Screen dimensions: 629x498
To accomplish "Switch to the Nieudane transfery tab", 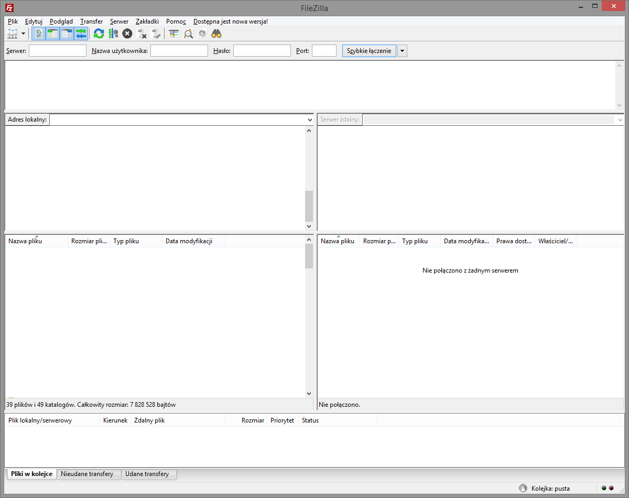I will (88, 474).
